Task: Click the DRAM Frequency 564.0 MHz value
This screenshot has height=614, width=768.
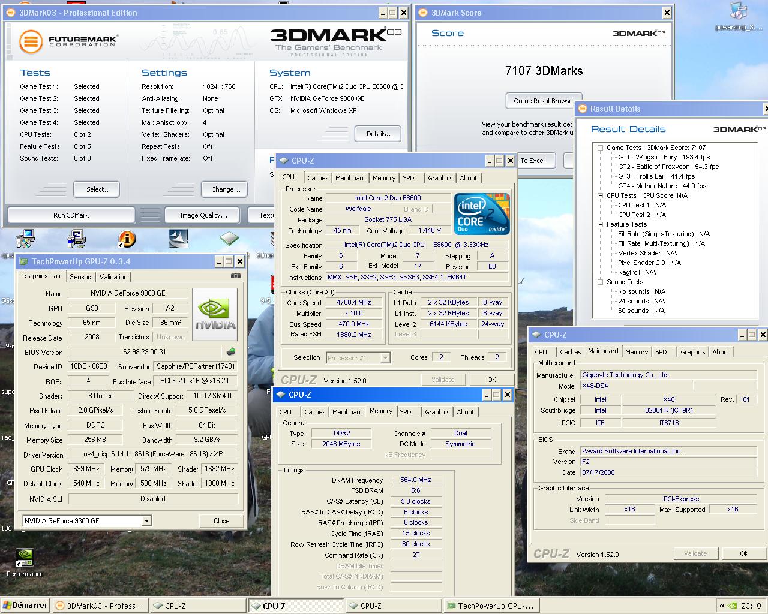Action: coord(416,480)
